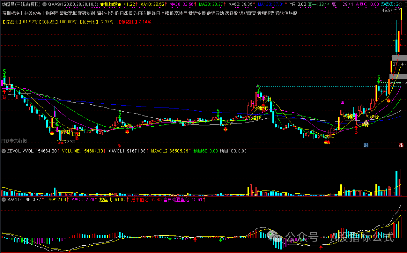
Task: Select the 近期强势 tag
Action: (266, 13)
